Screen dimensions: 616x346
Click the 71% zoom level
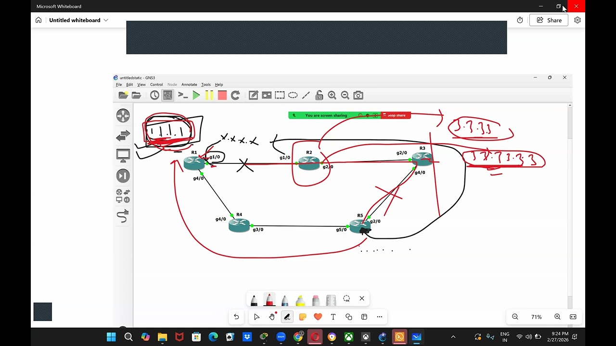coord(536,317)
